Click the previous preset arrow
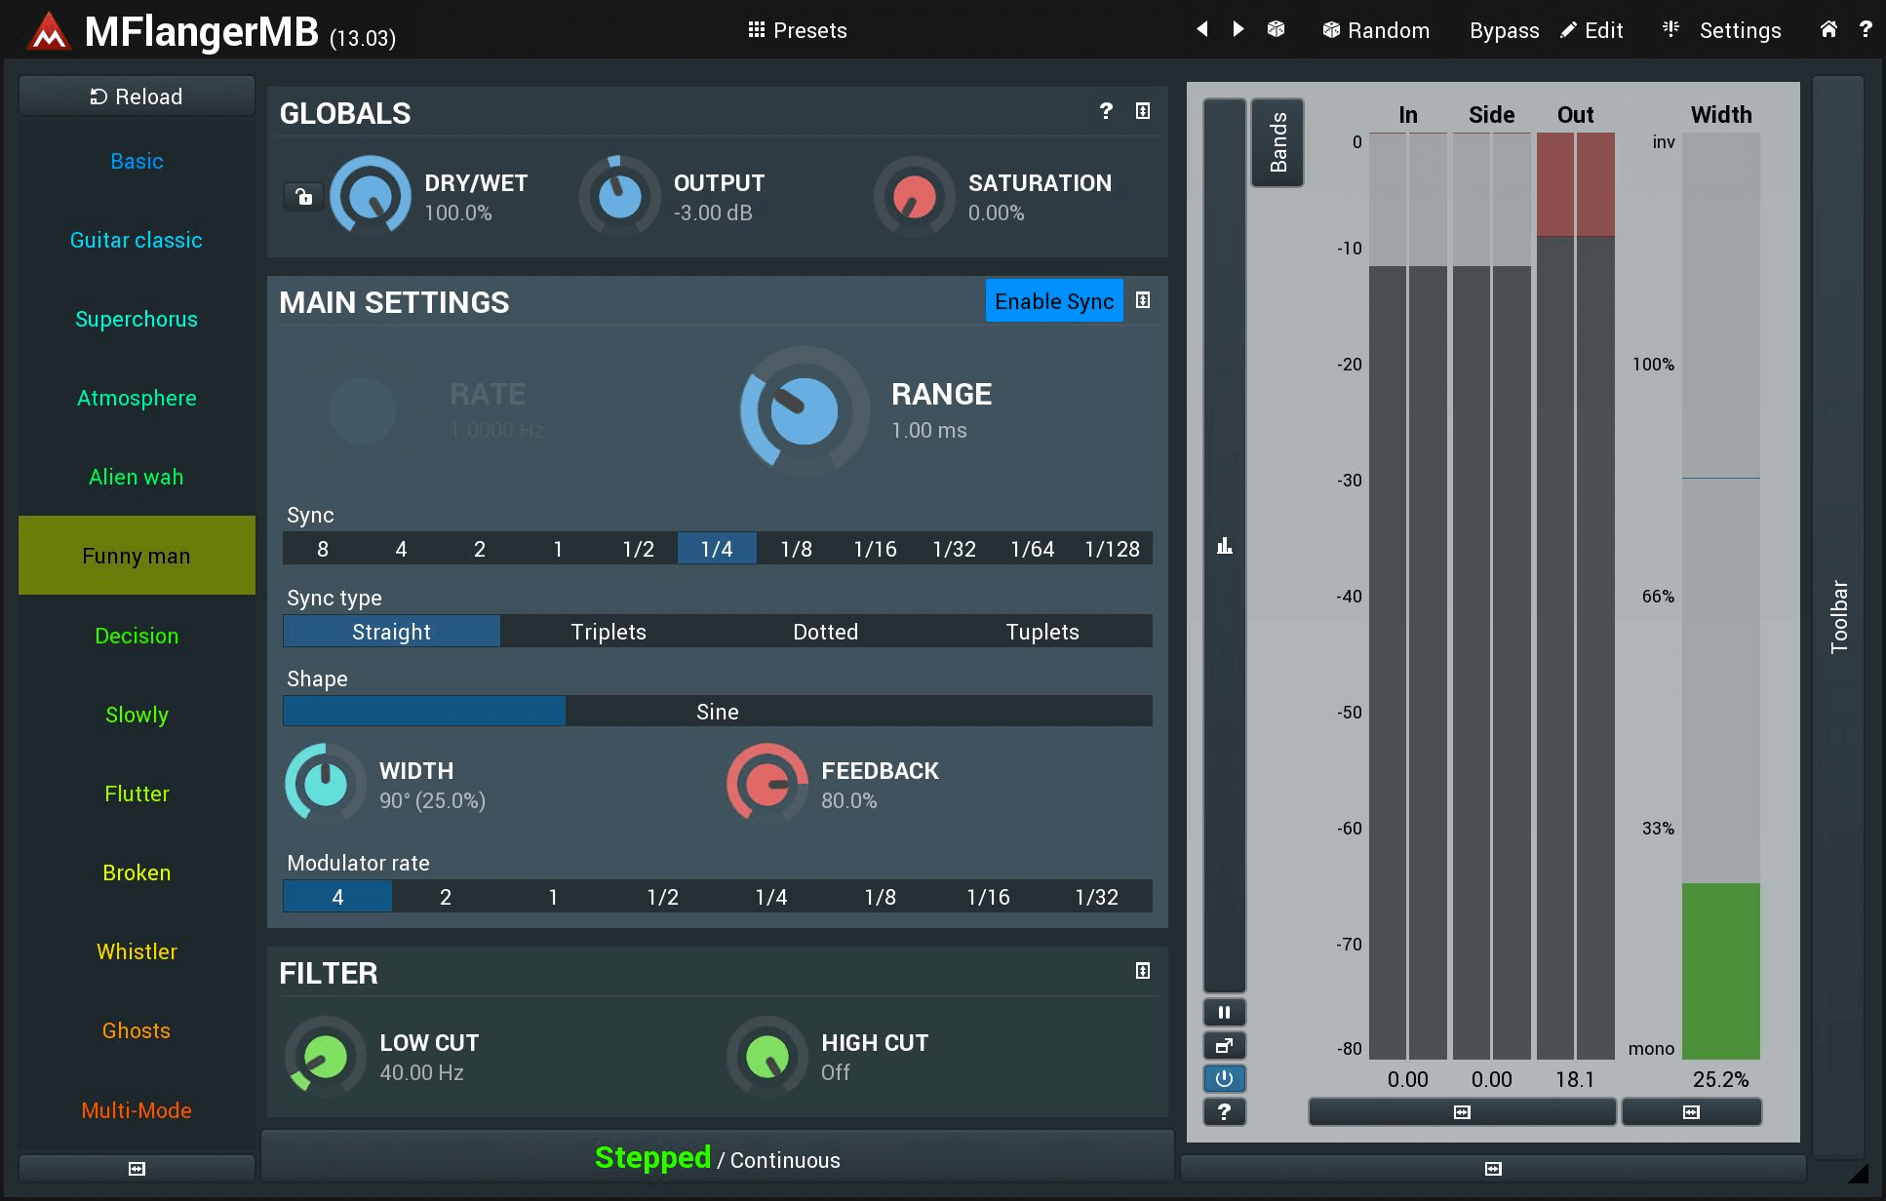 coord(1202,29)
